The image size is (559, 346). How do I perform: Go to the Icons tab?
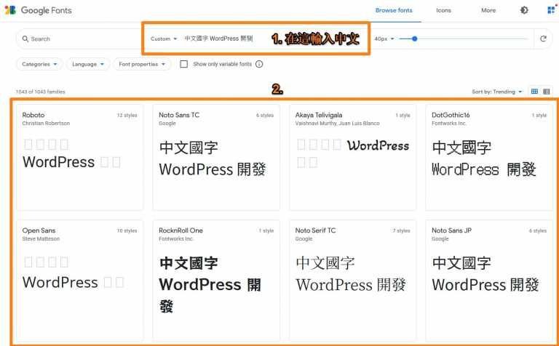point(443,10)
